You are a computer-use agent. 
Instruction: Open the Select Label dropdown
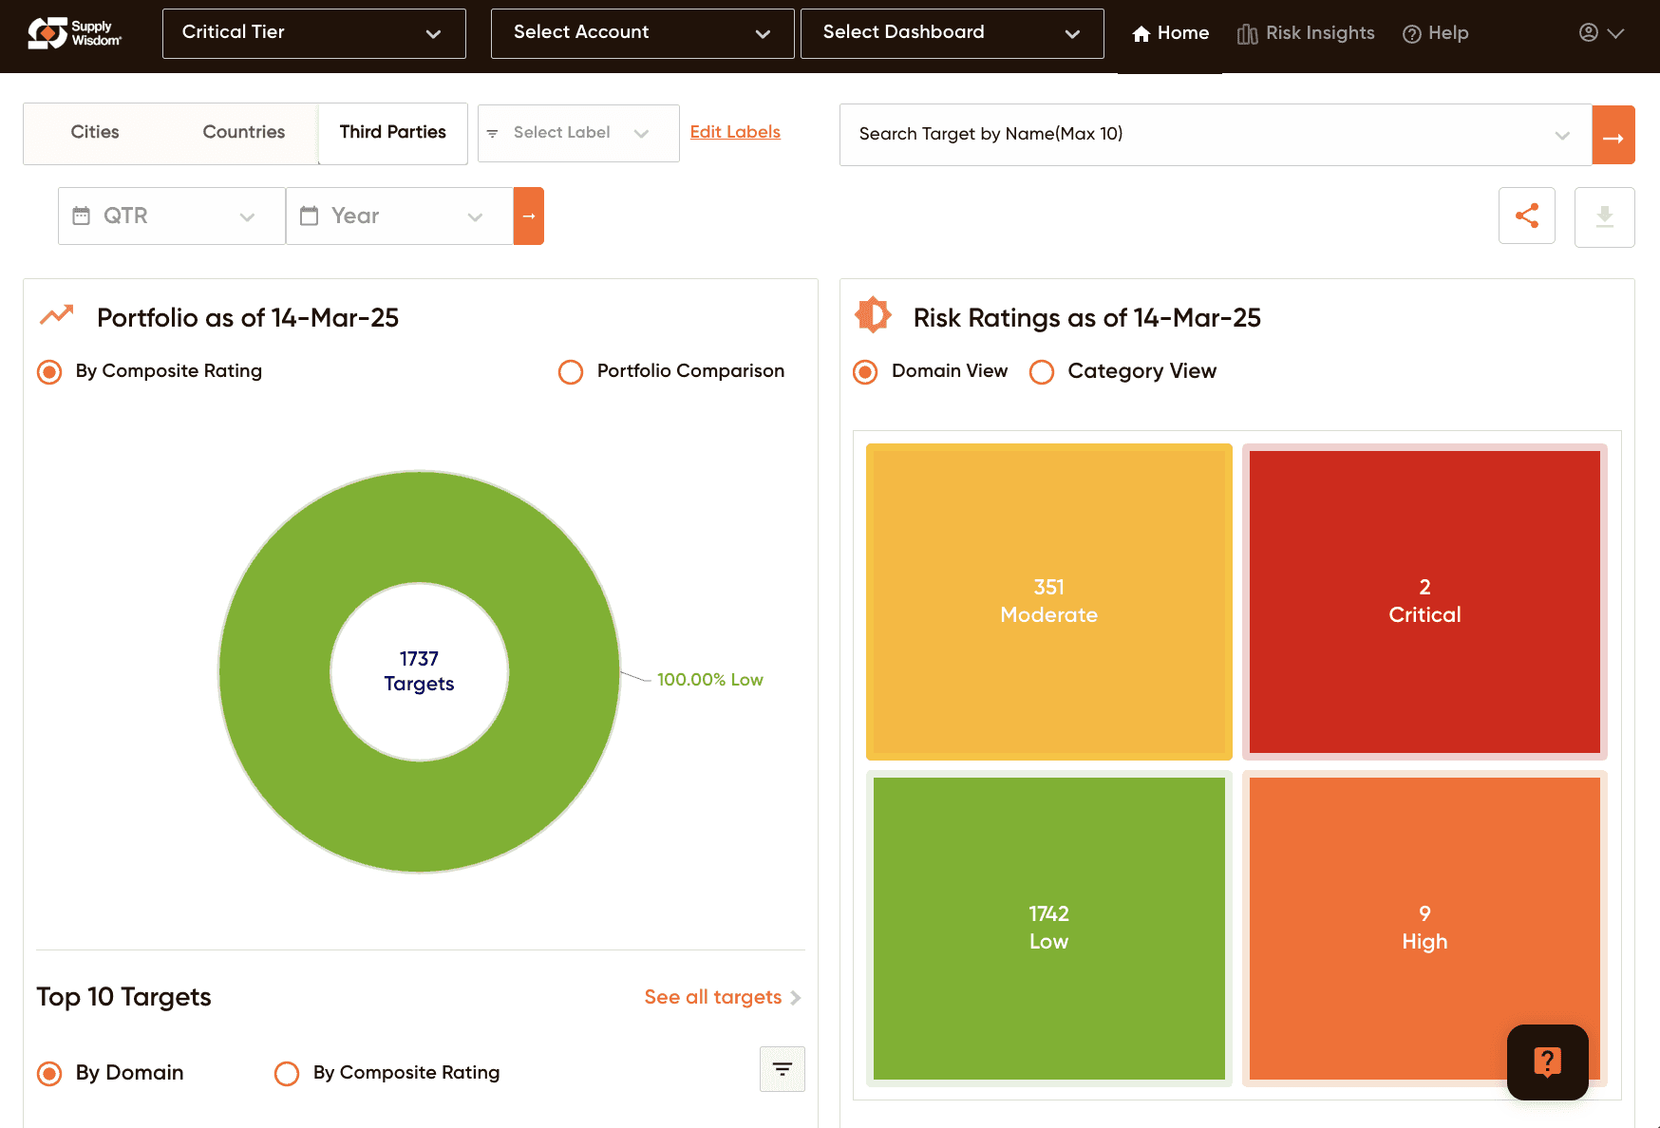(x=578, y=133)
